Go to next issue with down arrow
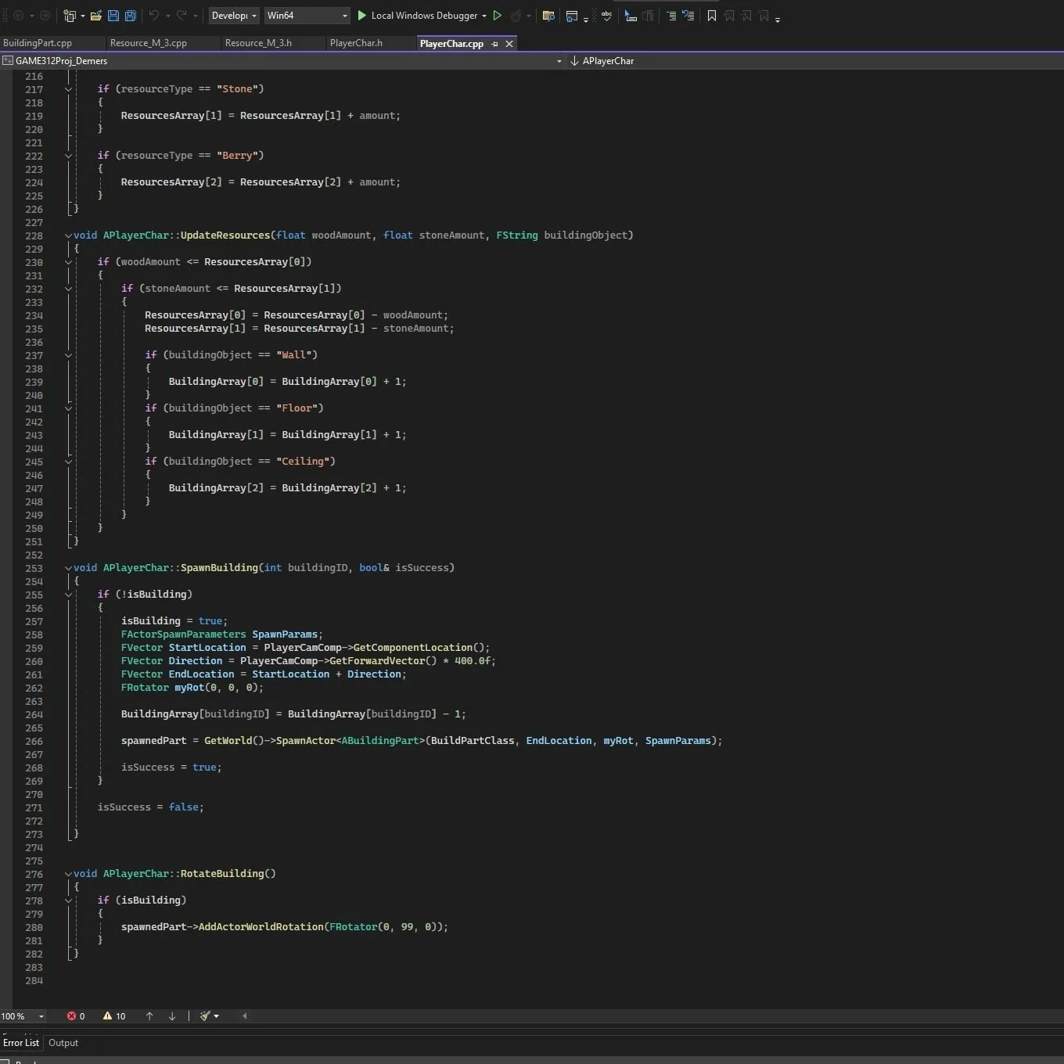Image resolution: width=1064 pixels, height=1064 pixels. point(172,1016)
